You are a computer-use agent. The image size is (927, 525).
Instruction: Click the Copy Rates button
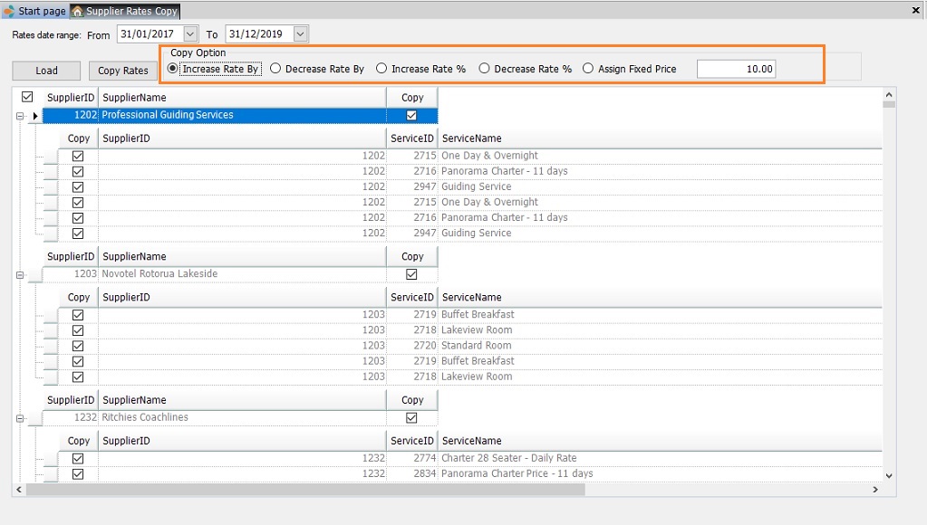(122, 71)
